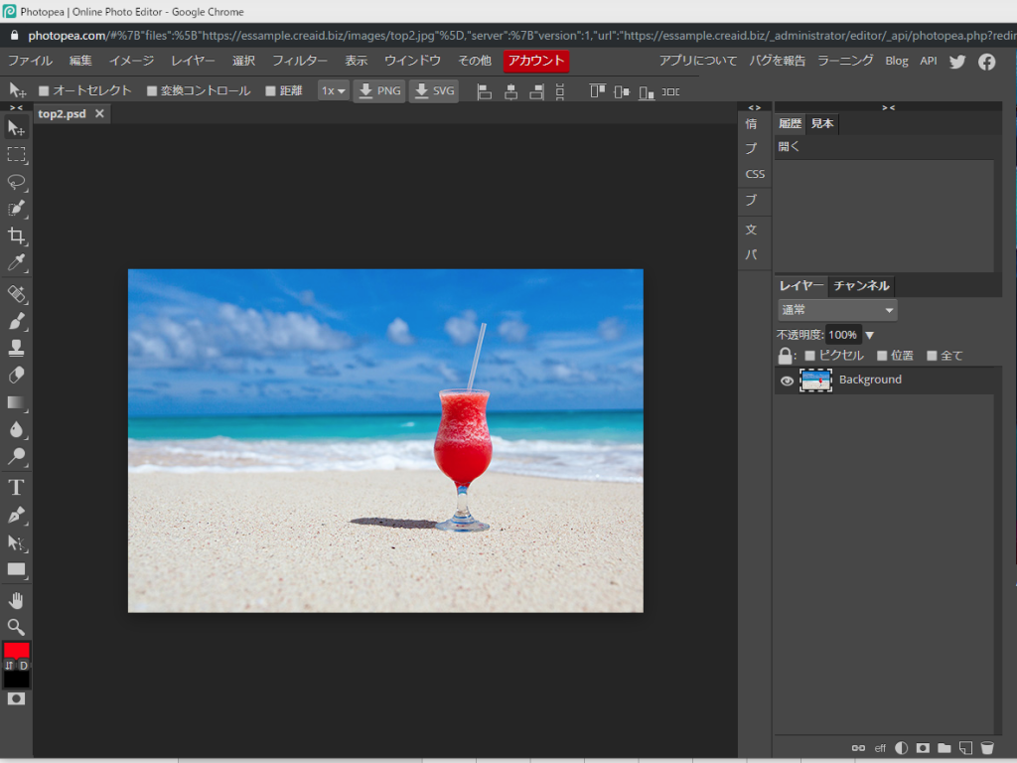Lock 全て checkbox
Viewport: 1017px width, 763px height.
pos(932,356)
